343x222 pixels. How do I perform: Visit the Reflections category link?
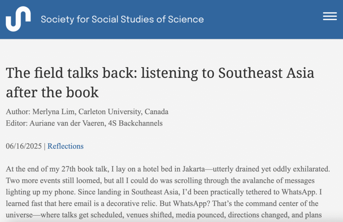pyautogui.click(x=65, y=146)
